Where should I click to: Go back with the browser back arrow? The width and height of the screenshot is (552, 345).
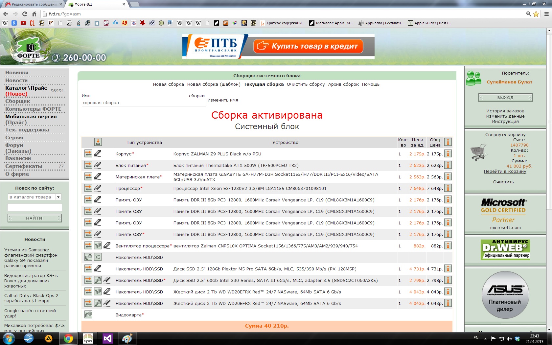click(x=6, y=14)
